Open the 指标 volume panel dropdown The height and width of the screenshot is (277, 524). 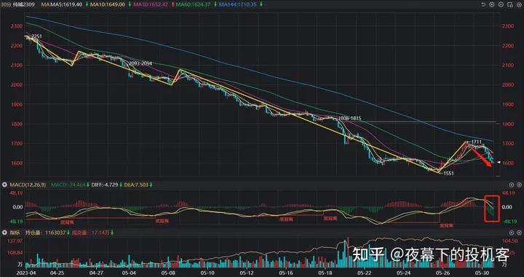coord(4,233)
